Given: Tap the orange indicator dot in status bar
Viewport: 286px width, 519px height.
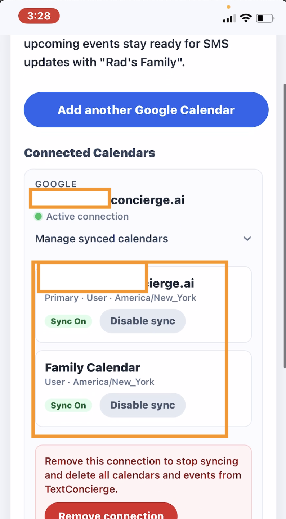Looking at the screenshot, I should [x=228, y=7].
